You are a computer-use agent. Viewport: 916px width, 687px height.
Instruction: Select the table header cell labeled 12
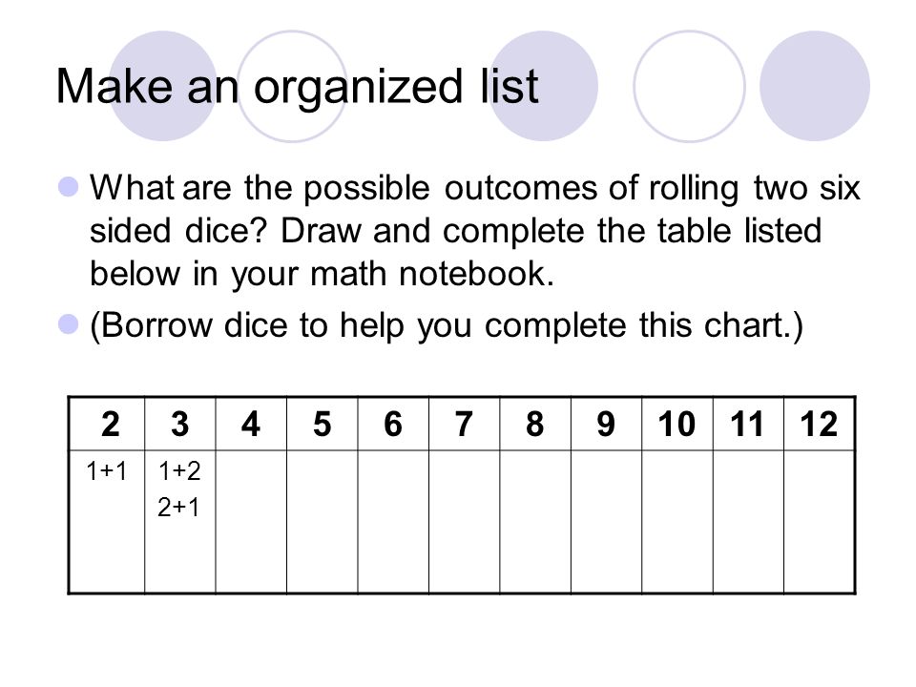coord(819,424)
